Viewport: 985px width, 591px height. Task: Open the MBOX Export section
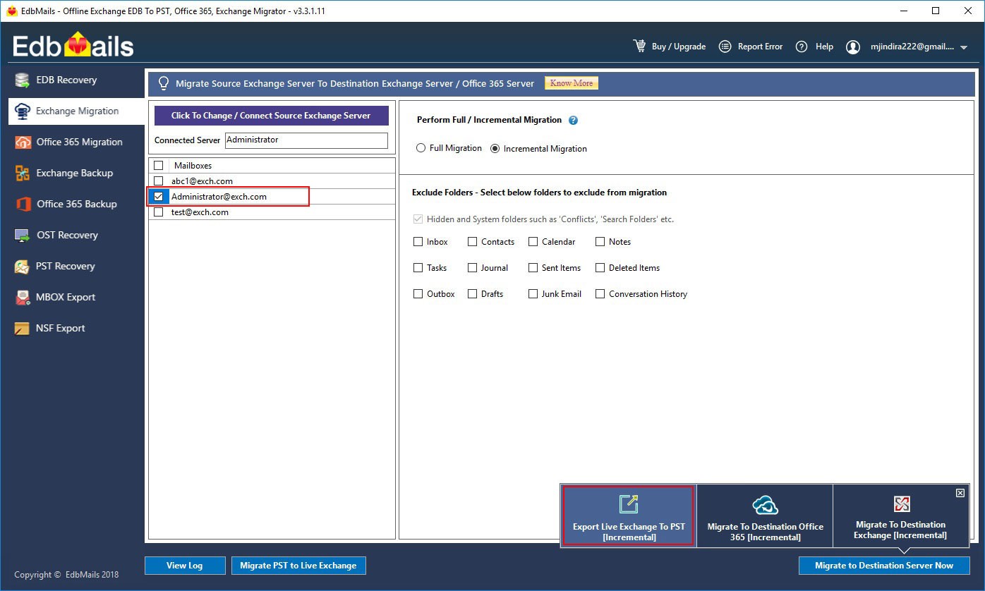coord(76,297)
